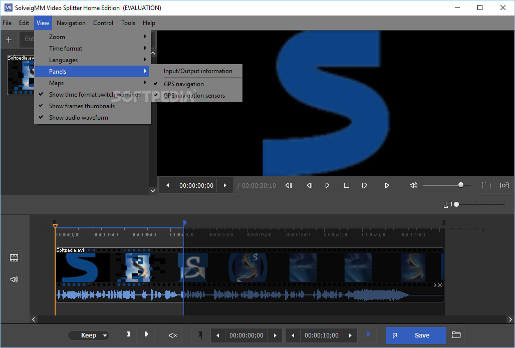Viewport: 515px width, 348px height.
Task: Expand the Zoom submenu
Action: [x=92, y=37]
